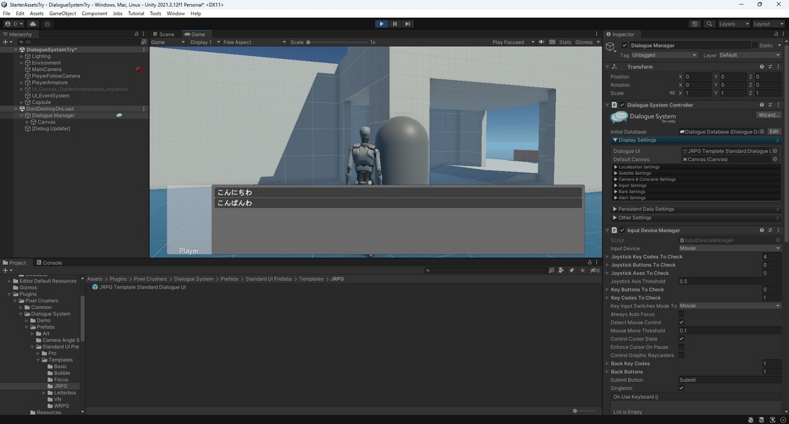Open version control icon next to cloud
This screenshot has width=789, height=424.
[47, 24]
